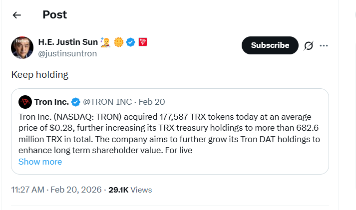
Task: Click the Tron Inc. account name
Action: [51, 102]
